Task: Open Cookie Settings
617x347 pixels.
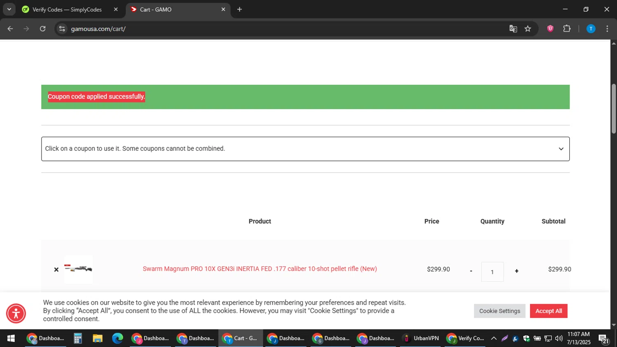Action: point(499,311)
